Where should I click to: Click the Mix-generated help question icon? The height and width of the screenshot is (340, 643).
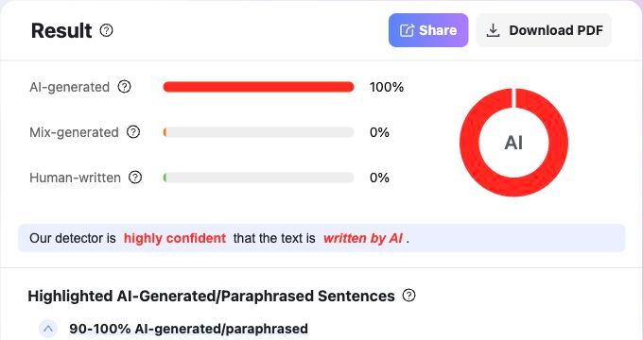pos(133,132)
